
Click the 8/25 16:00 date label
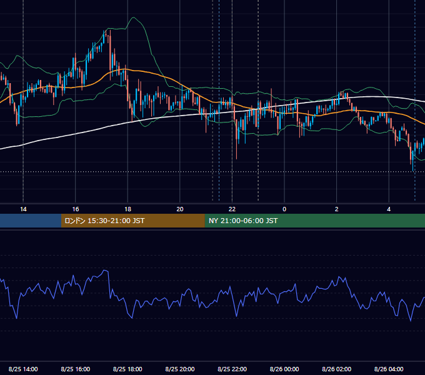tap(76, 369)
